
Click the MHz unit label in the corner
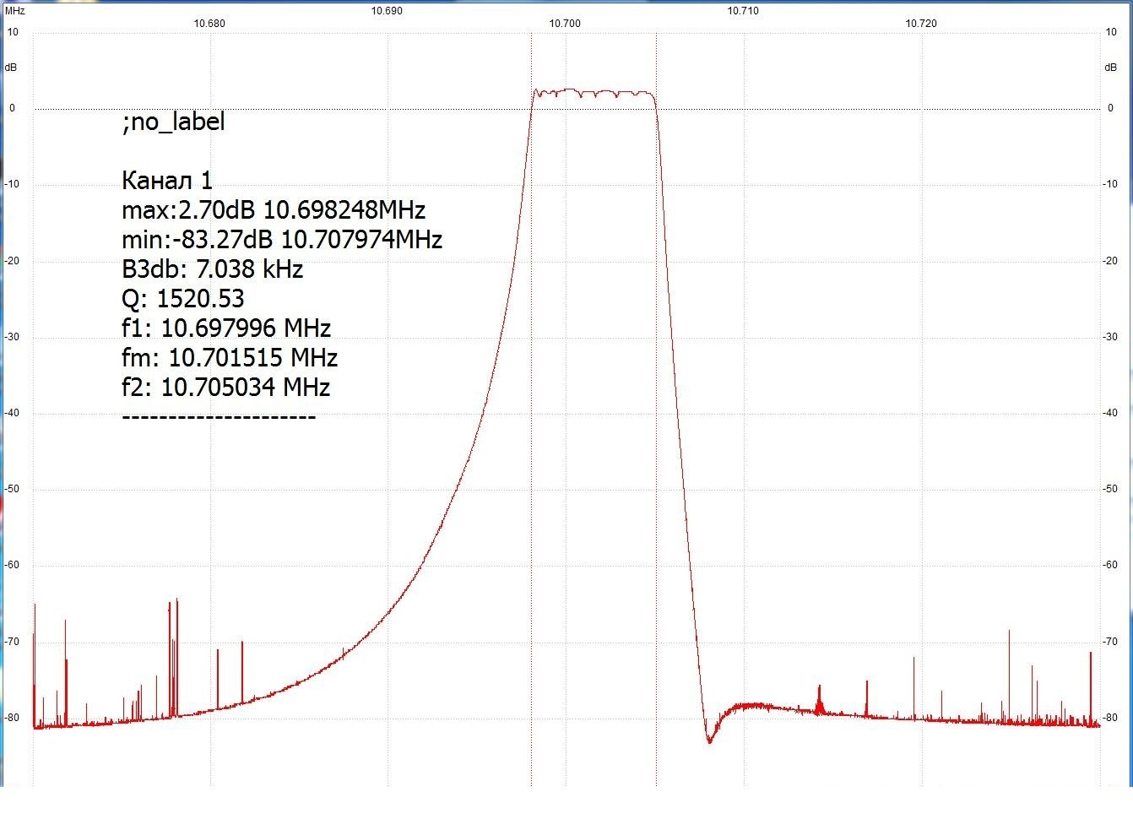click(14, 12)
